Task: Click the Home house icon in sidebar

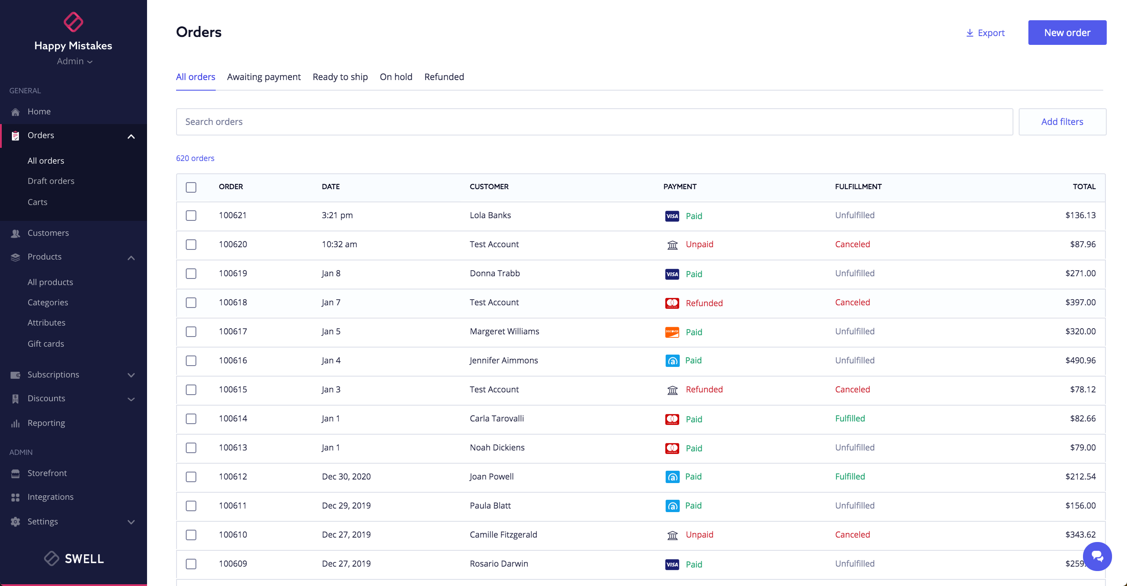Action: coord(15,112)
